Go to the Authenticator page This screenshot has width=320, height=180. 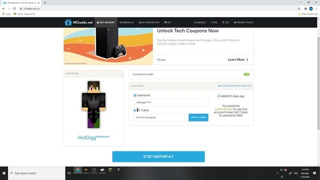pyautogui.click(x=149, y=22)
